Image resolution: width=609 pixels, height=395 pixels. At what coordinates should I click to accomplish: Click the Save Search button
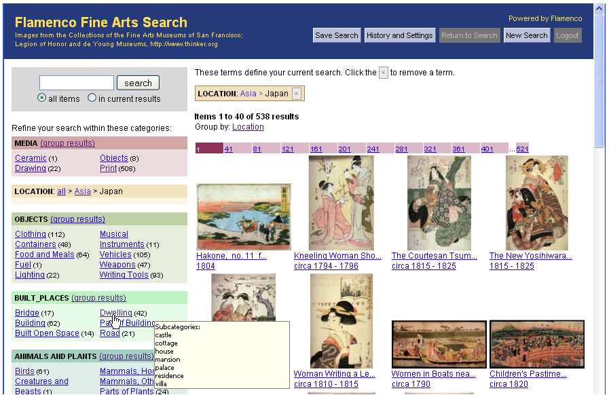(337, 35)
